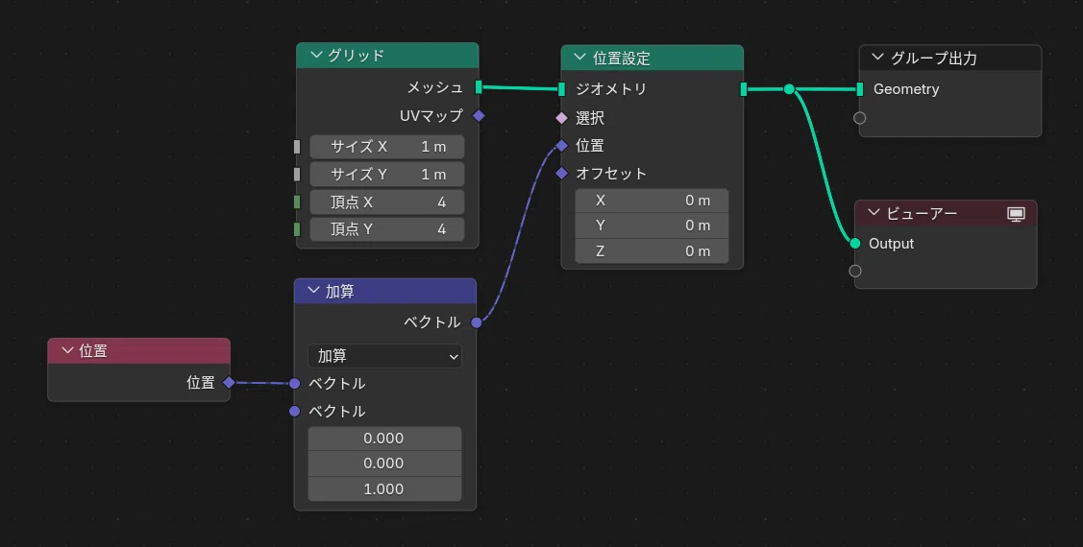Click the viewer monitor icon on ビューアー node
This screenshot has height=547, width=1083.
coord(1016,214)
